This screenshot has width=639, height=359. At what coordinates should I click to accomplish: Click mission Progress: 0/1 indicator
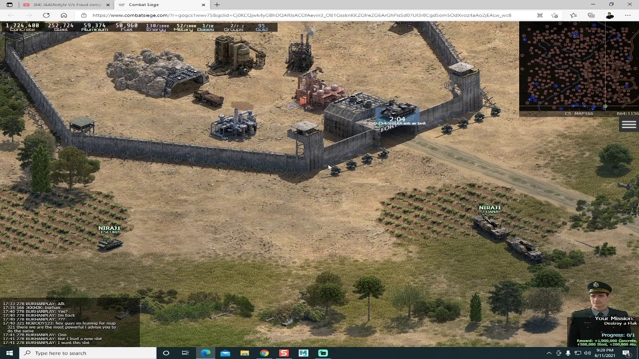coord(618,335)
